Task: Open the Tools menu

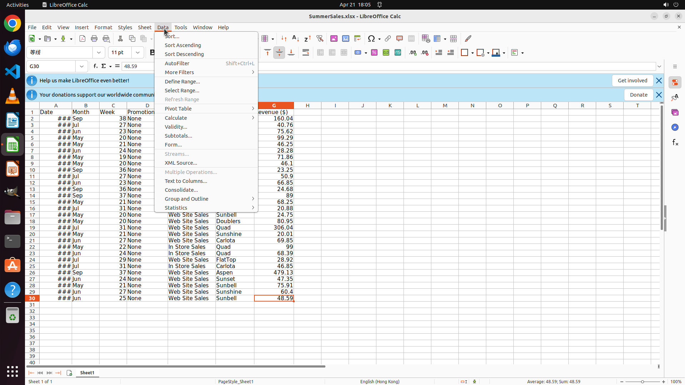Action: point(181,27)
